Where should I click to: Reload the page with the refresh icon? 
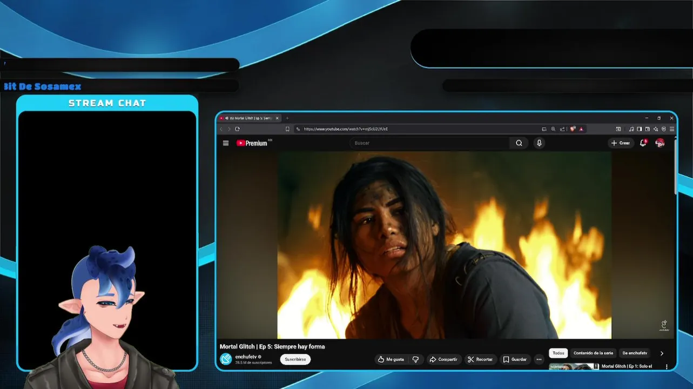pos(237,129)
